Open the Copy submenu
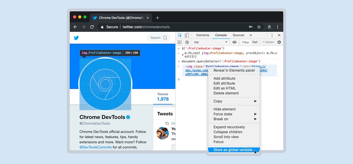353x164 pixels. [234, 101]
